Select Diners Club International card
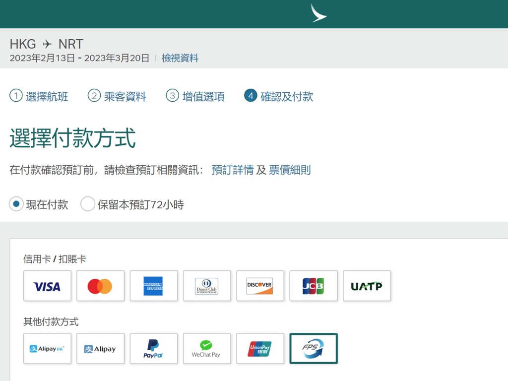 (207, 286)
